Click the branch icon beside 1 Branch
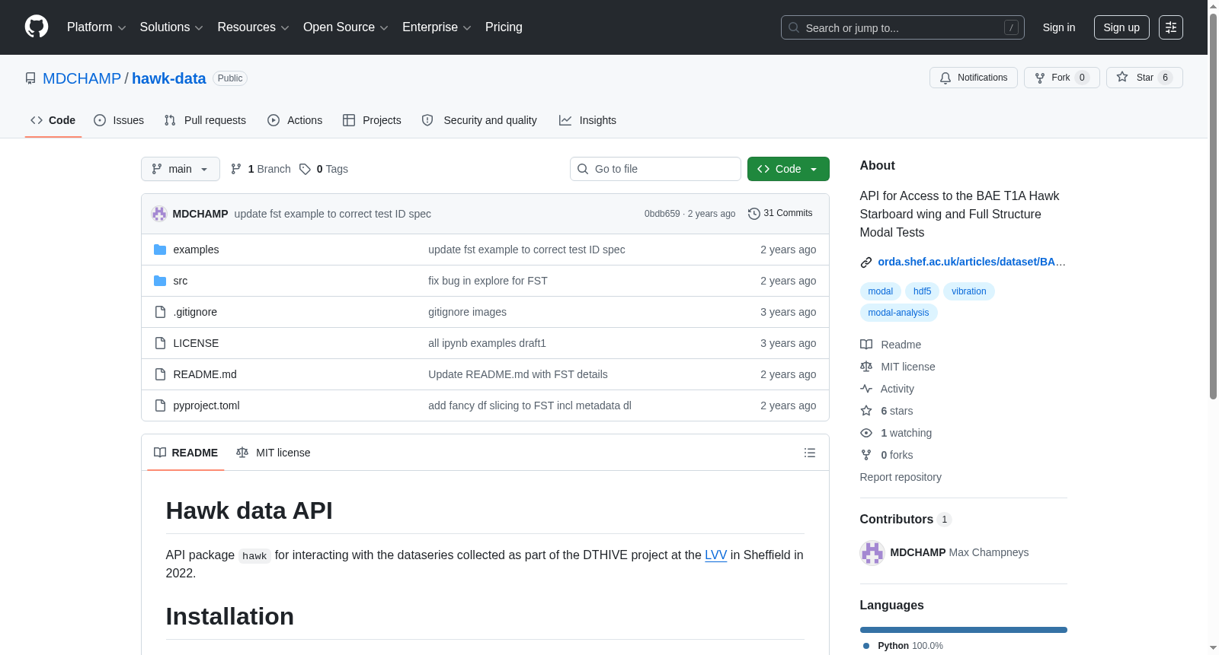This screenshot has width=1219, height=655. click(x=236, y=169)
